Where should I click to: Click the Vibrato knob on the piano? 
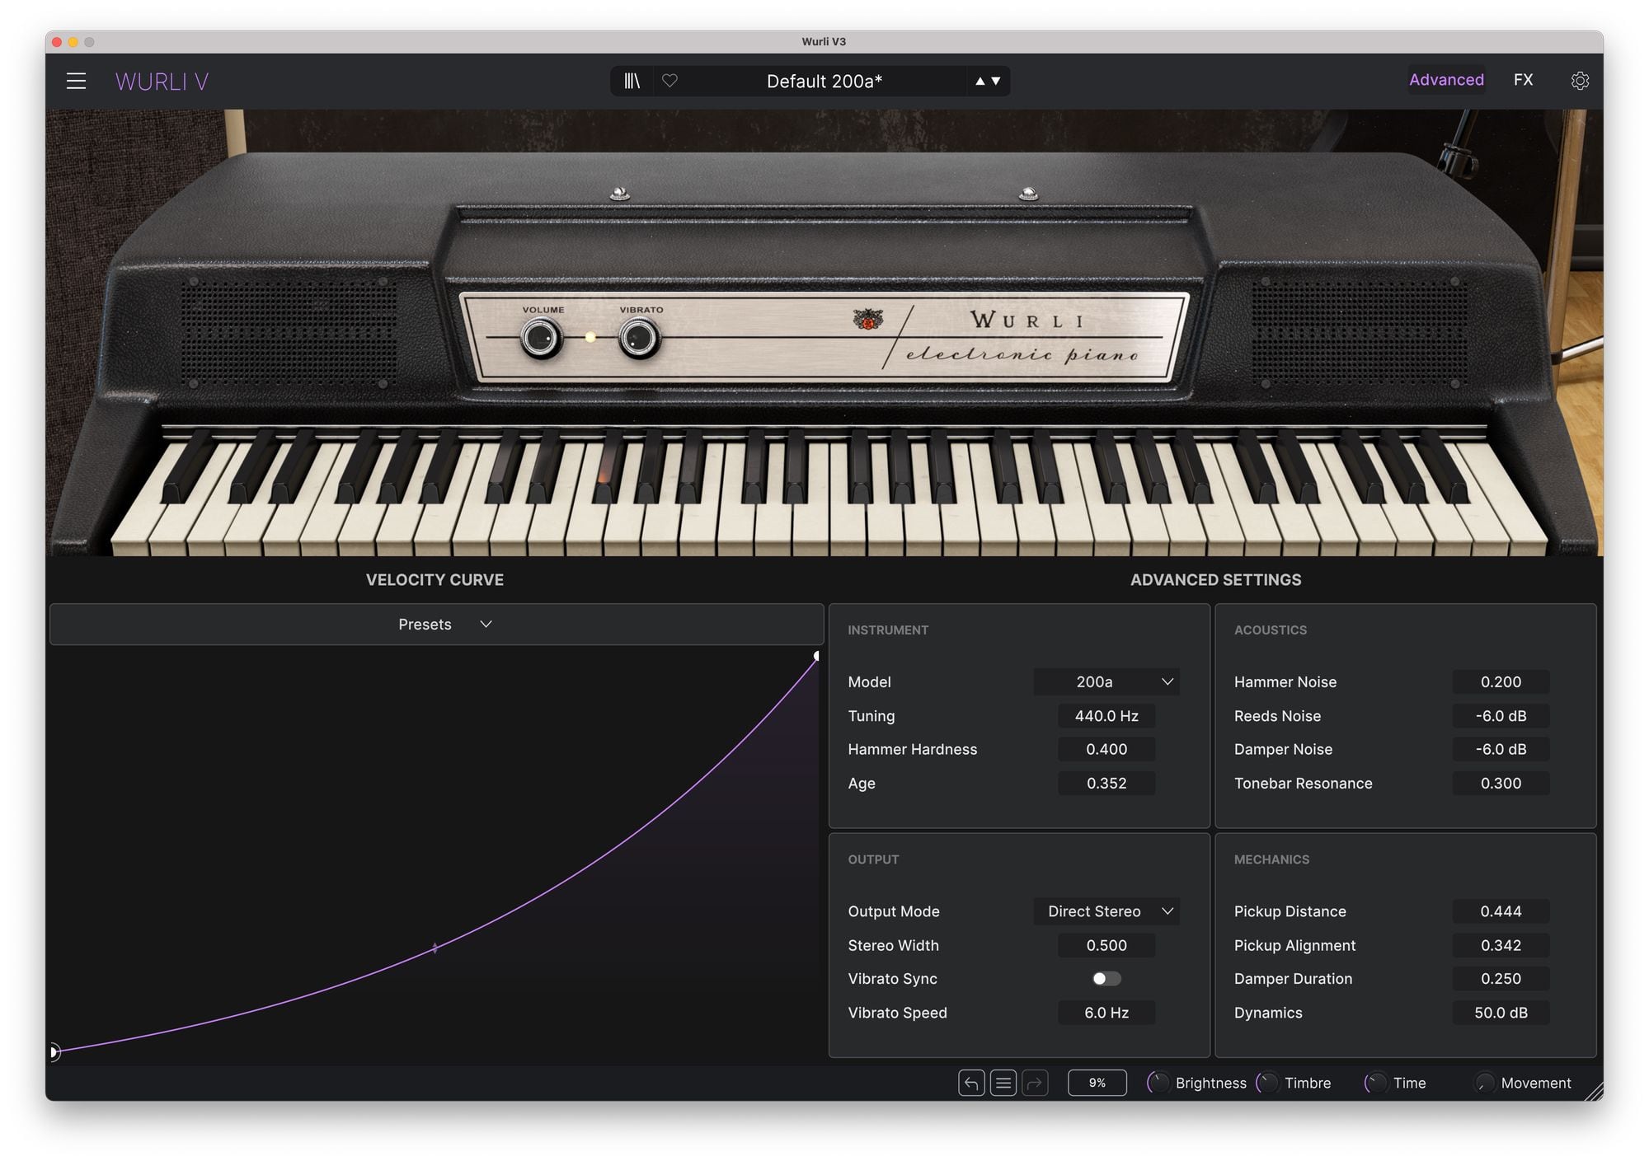[x=640, y=338]
